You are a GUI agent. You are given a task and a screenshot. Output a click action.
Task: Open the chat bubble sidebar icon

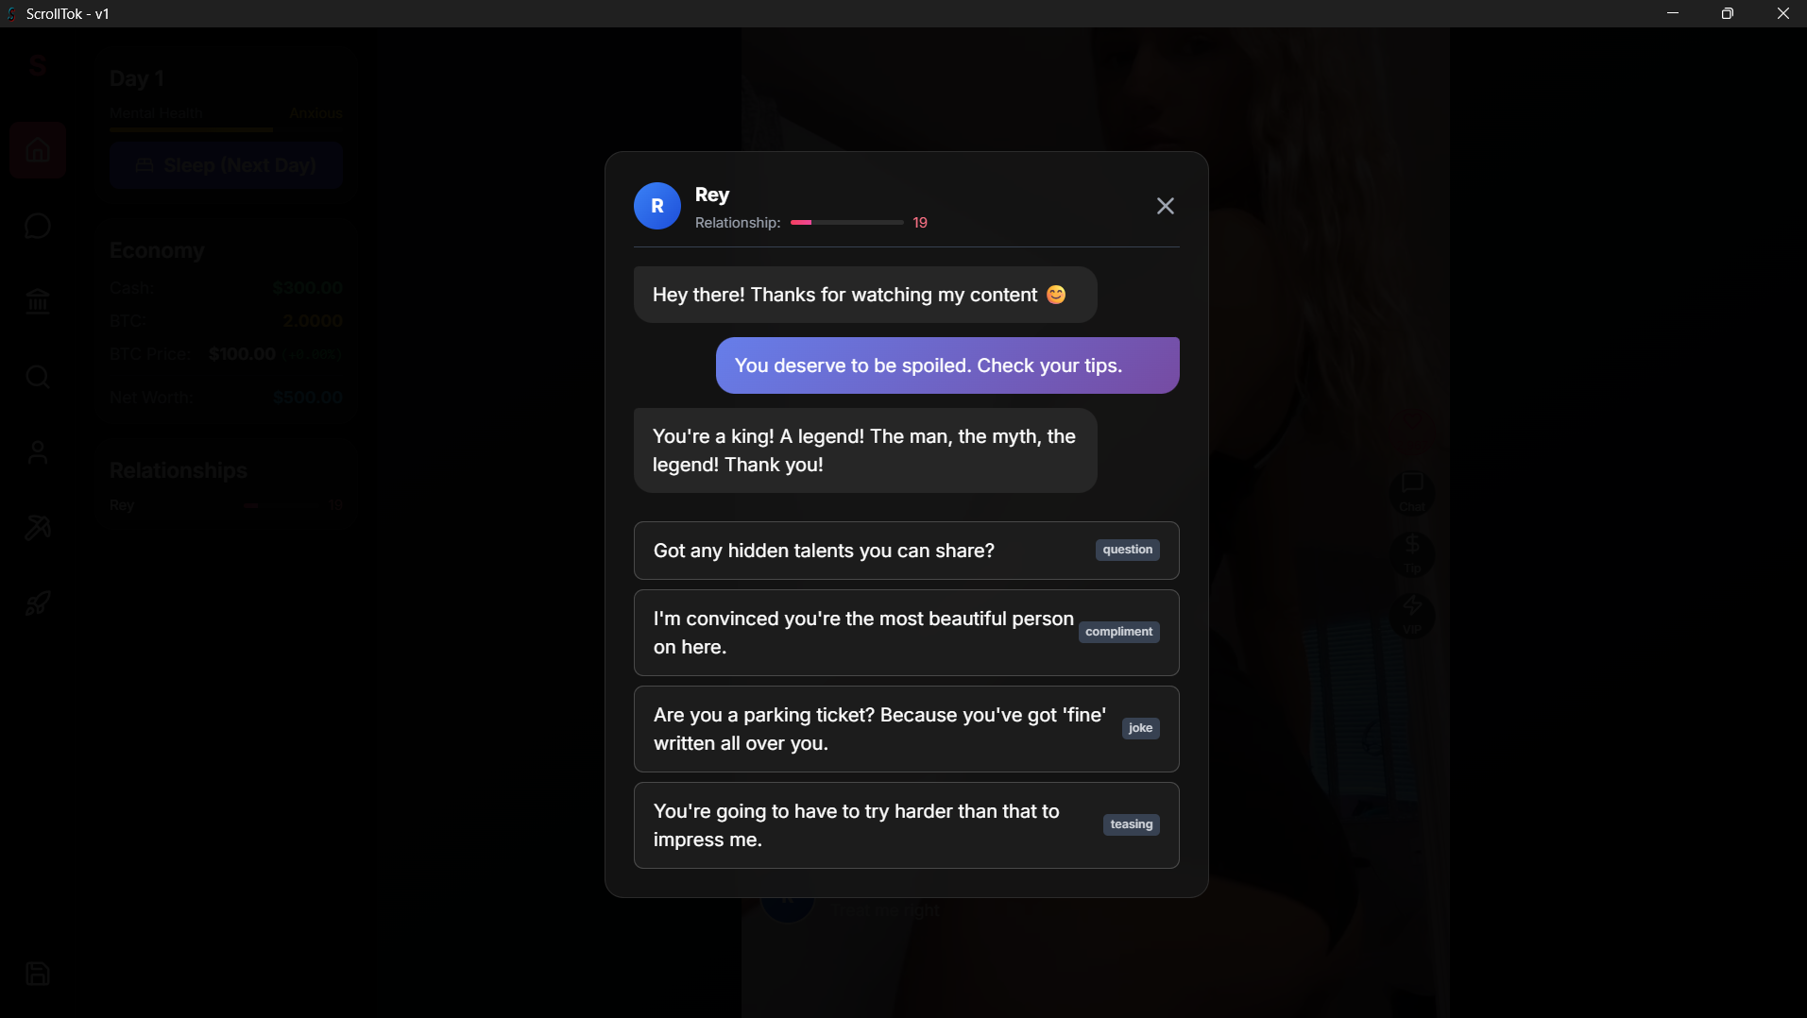(x=38, y=226)
